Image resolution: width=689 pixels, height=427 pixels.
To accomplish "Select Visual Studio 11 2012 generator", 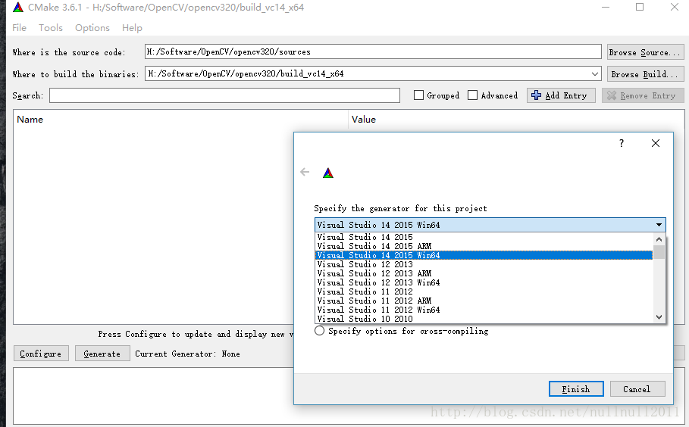I will coord(484,291).
